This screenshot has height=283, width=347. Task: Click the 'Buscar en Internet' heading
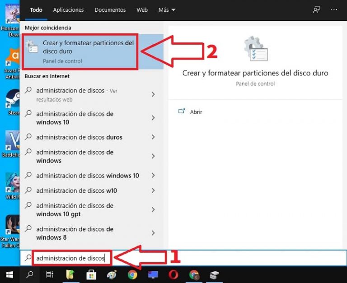coord(47,76)
